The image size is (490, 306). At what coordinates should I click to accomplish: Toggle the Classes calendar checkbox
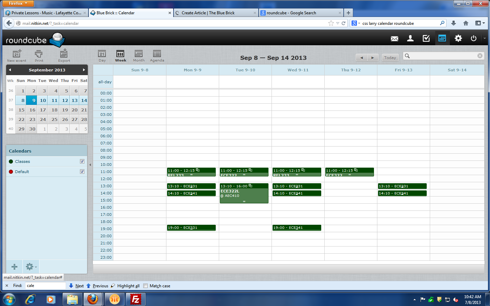82,161
